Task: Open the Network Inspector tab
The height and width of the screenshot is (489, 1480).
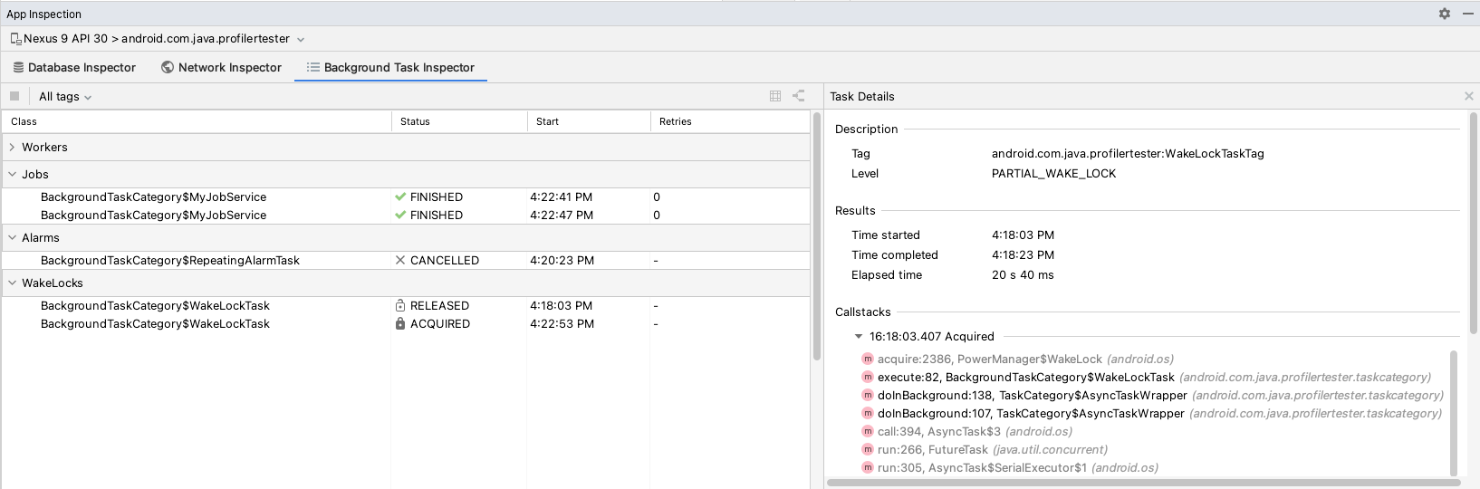Action: (221, 67)
